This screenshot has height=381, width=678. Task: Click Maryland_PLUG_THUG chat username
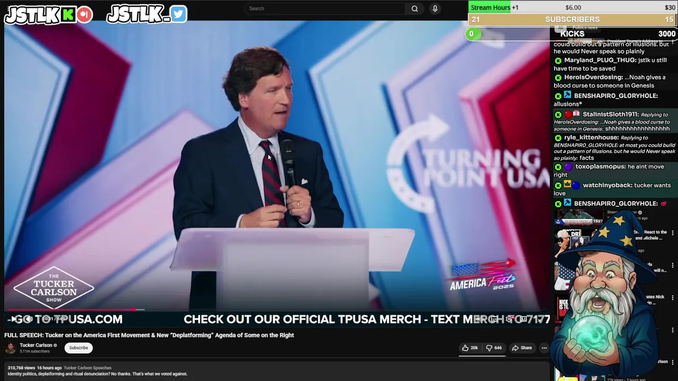[600, 60]
